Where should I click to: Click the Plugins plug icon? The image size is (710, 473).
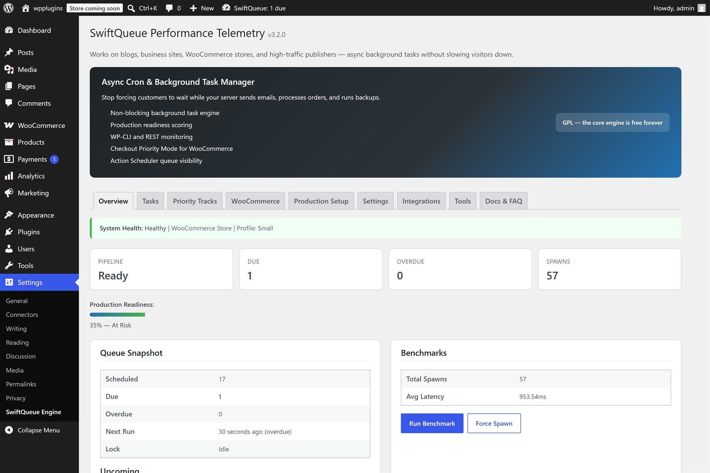click(x=9, y=232)
